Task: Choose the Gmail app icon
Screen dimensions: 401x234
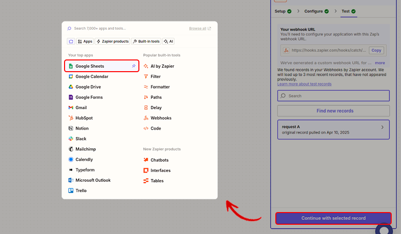Action: tap(71, 108)
